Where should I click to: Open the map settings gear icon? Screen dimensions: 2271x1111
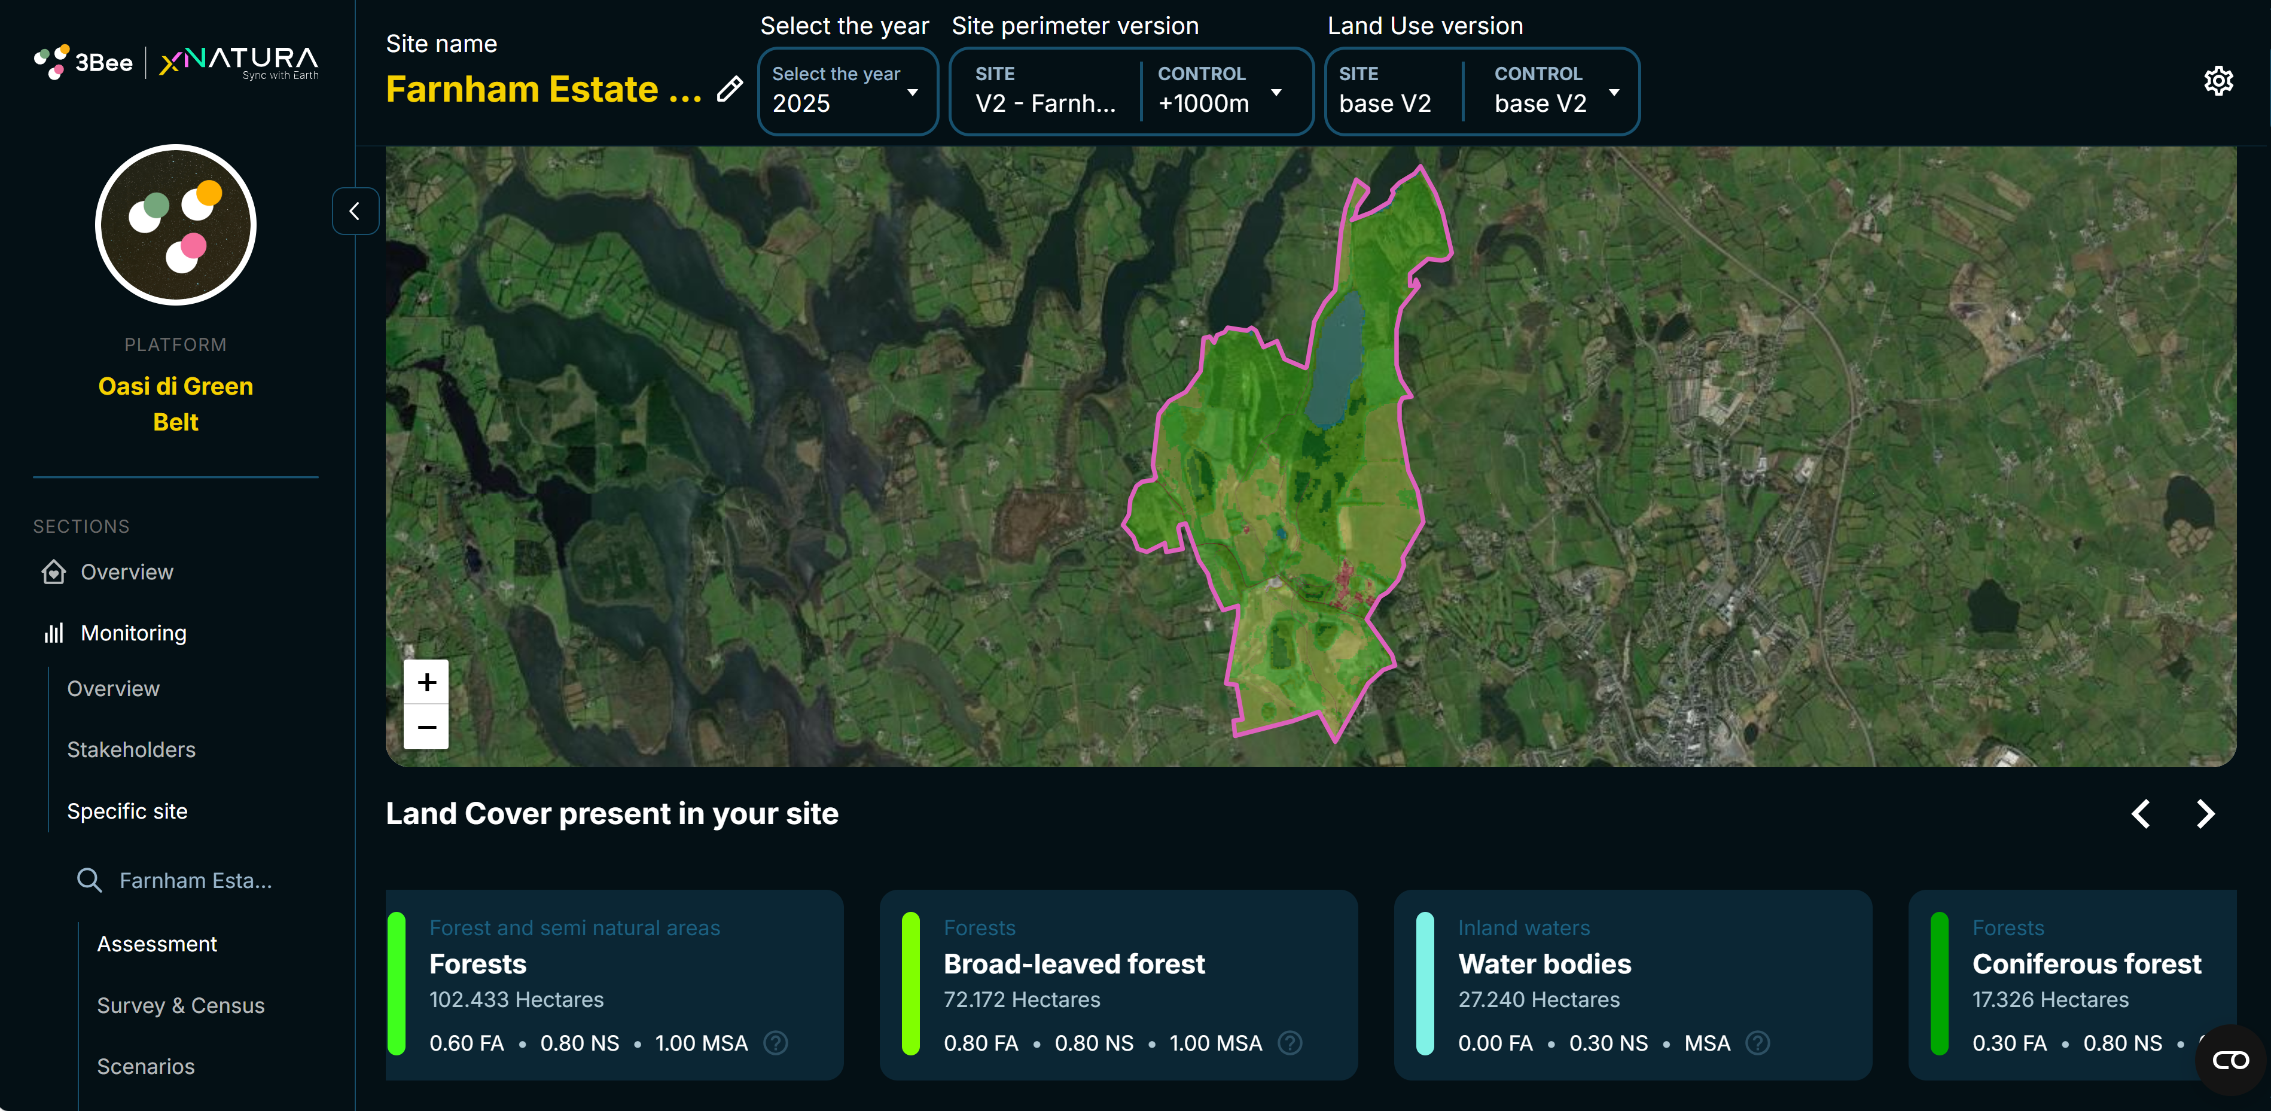click(x=2219, y=81)
